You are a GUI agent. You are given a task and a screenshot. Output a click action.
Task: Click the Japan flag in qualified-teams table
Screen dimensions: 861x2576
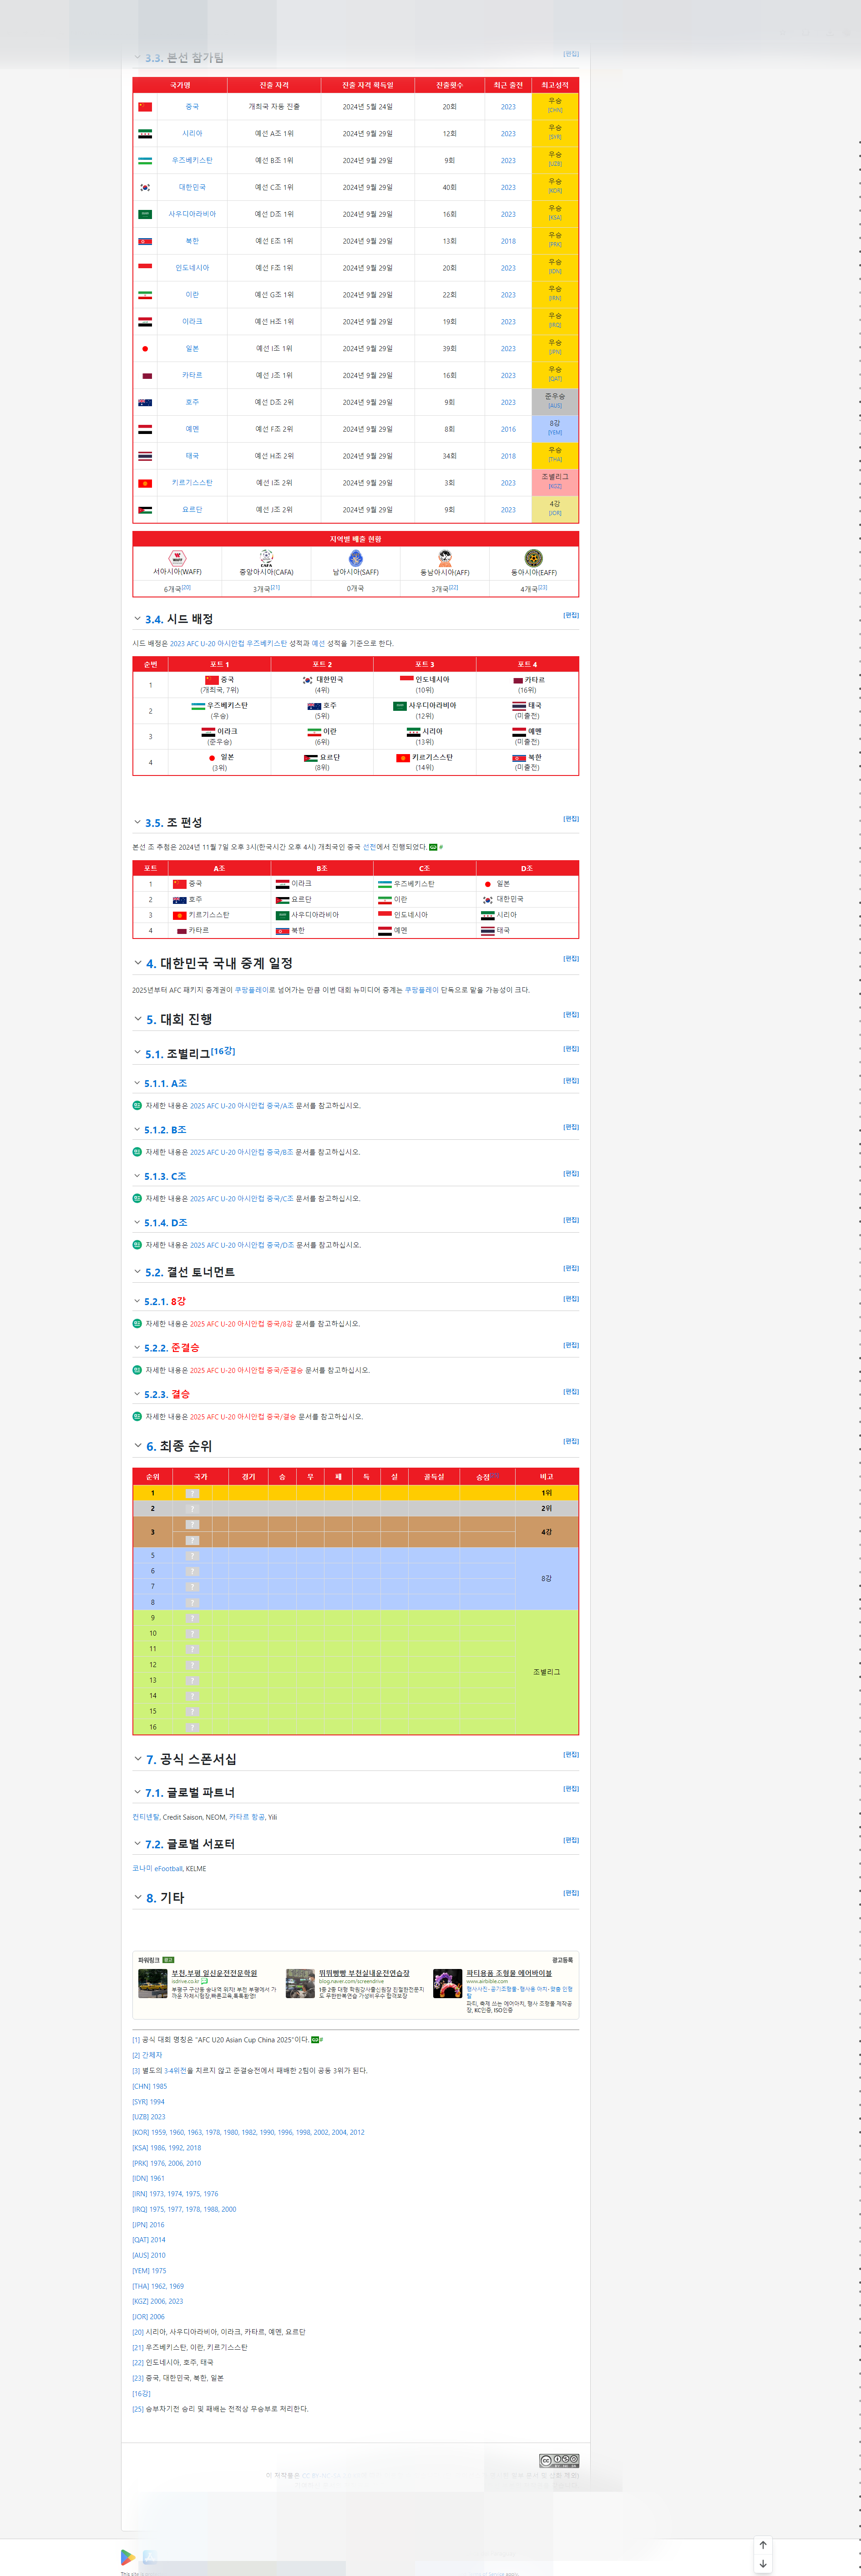click(145, 349)
